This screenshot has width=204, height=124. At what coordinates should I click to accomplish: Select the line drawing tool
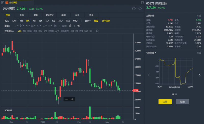point(16,26)
